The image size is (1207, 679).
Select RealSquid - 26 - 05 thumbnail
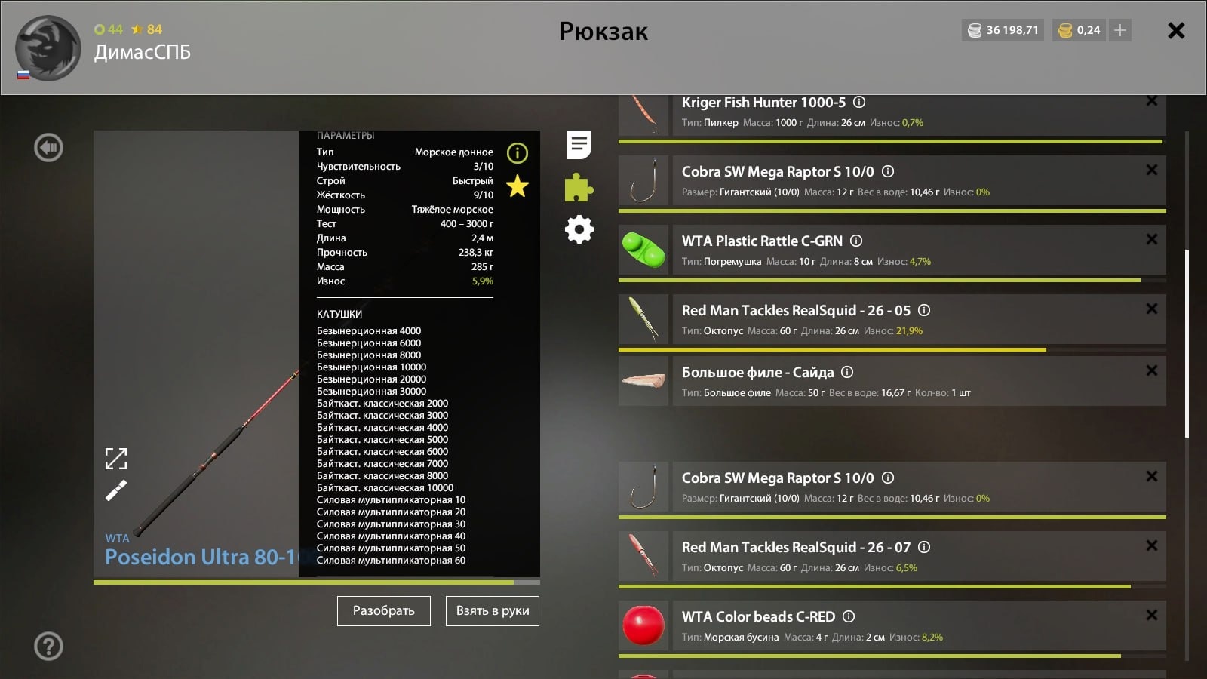[643, 319]
